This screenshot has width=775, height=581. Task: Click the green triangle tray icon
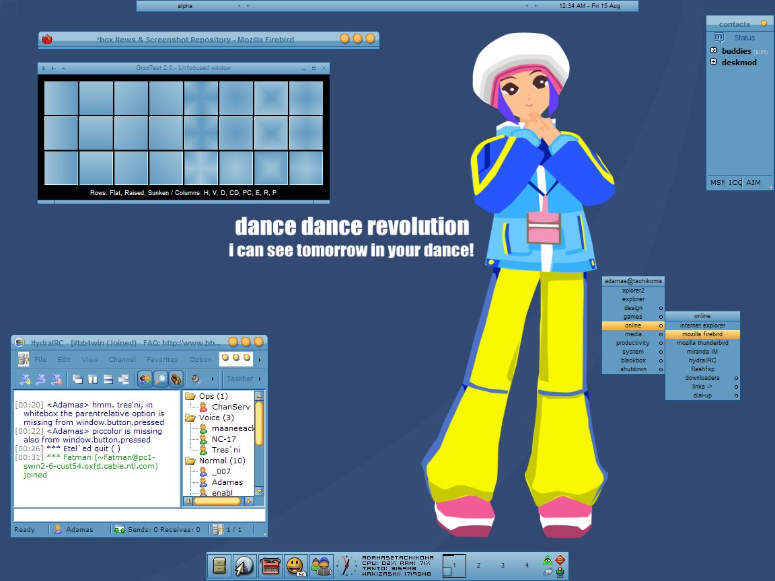tap(548, 559)
